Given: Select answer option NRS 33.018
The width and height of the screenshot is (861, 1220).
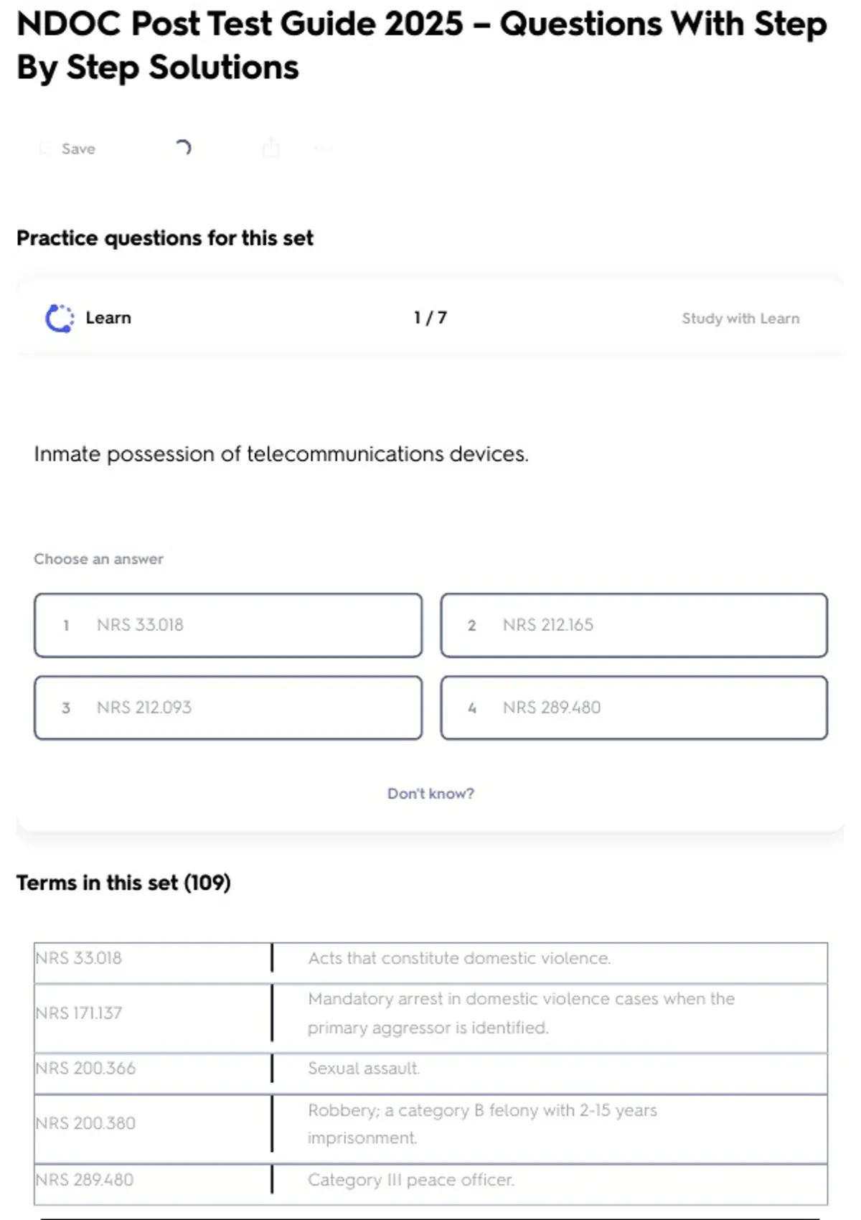Looking at the screenshot, I should [x=228, y=625].
